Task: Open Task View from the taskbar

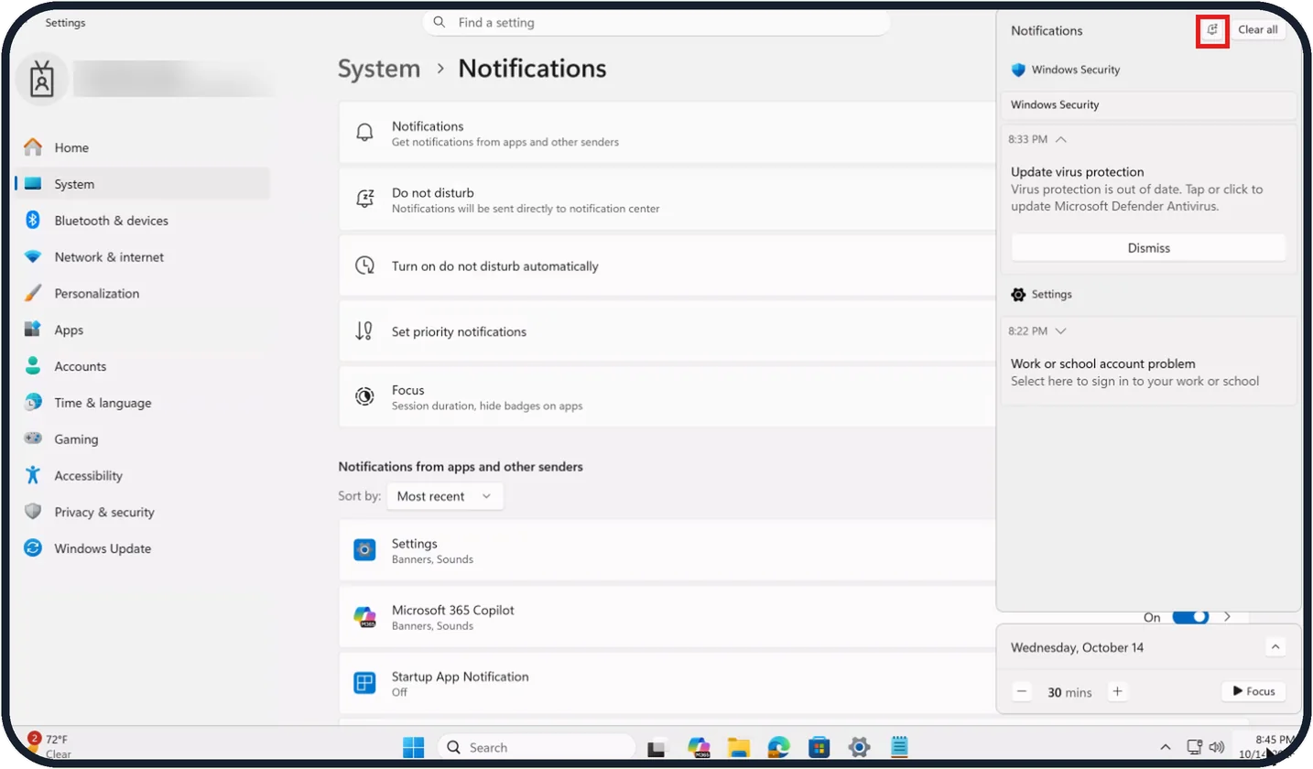Action: click(656, 747)
